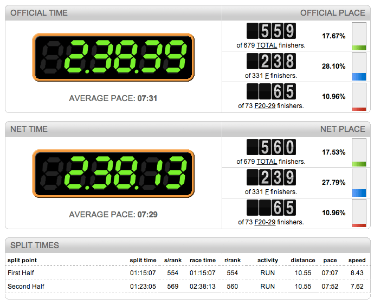Click the TOTAL link under Official Place

point(267,45)
